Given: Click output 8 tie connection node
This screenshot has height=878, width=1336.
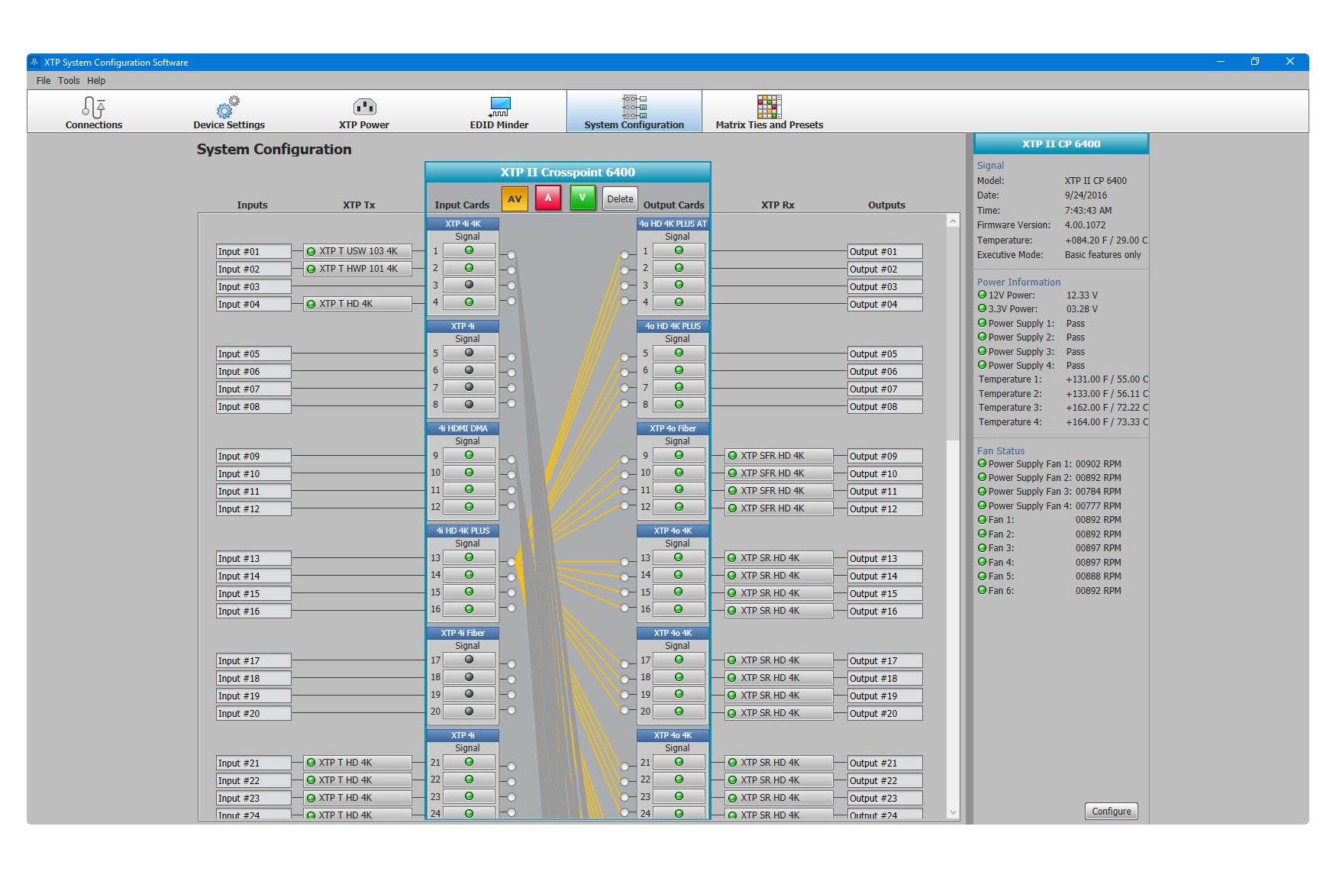Looking at the screenshot, I should [x=624, y=403].
